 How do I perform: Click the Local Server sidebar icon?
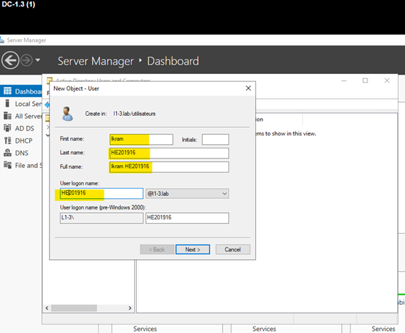[x=8, y=104]
